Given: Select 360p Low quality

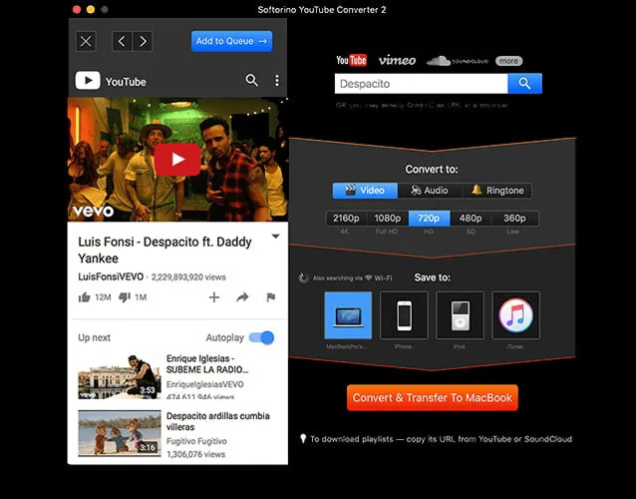Looking at the screenshot, I should (x=514, y=219).
